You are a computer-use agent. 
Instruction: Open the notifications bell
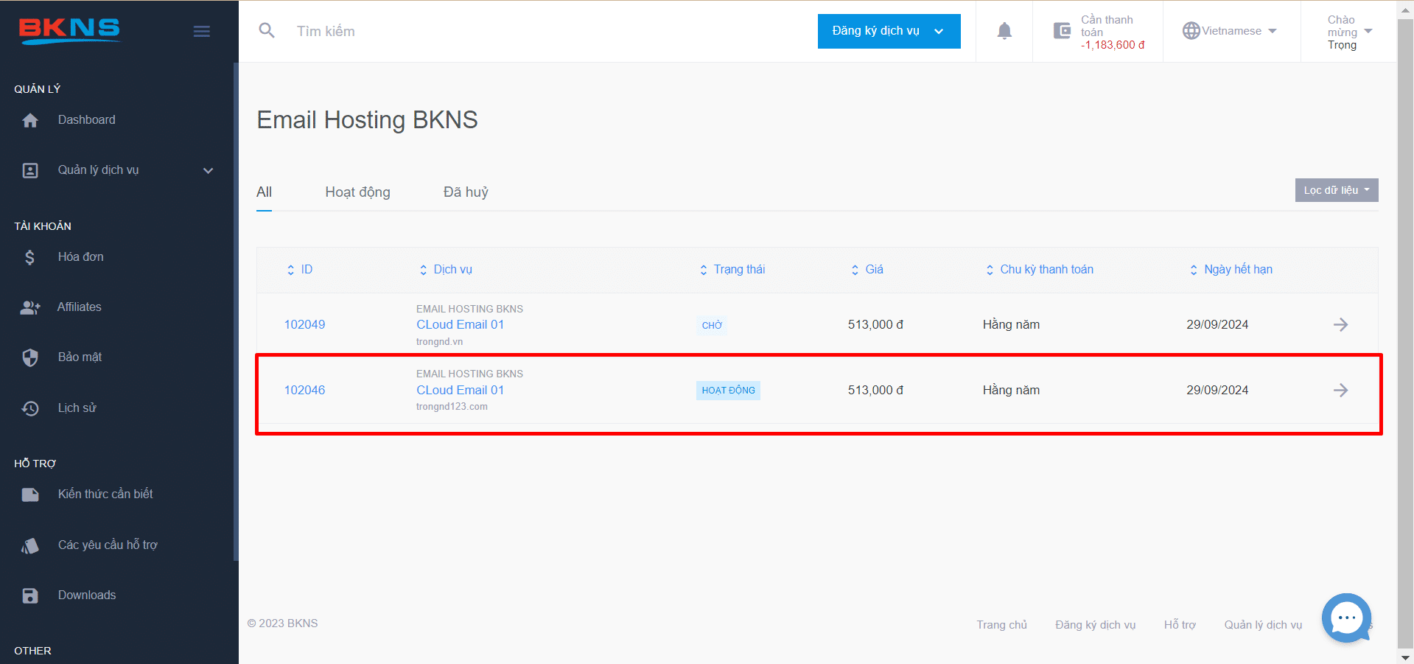click(1004, 31)
